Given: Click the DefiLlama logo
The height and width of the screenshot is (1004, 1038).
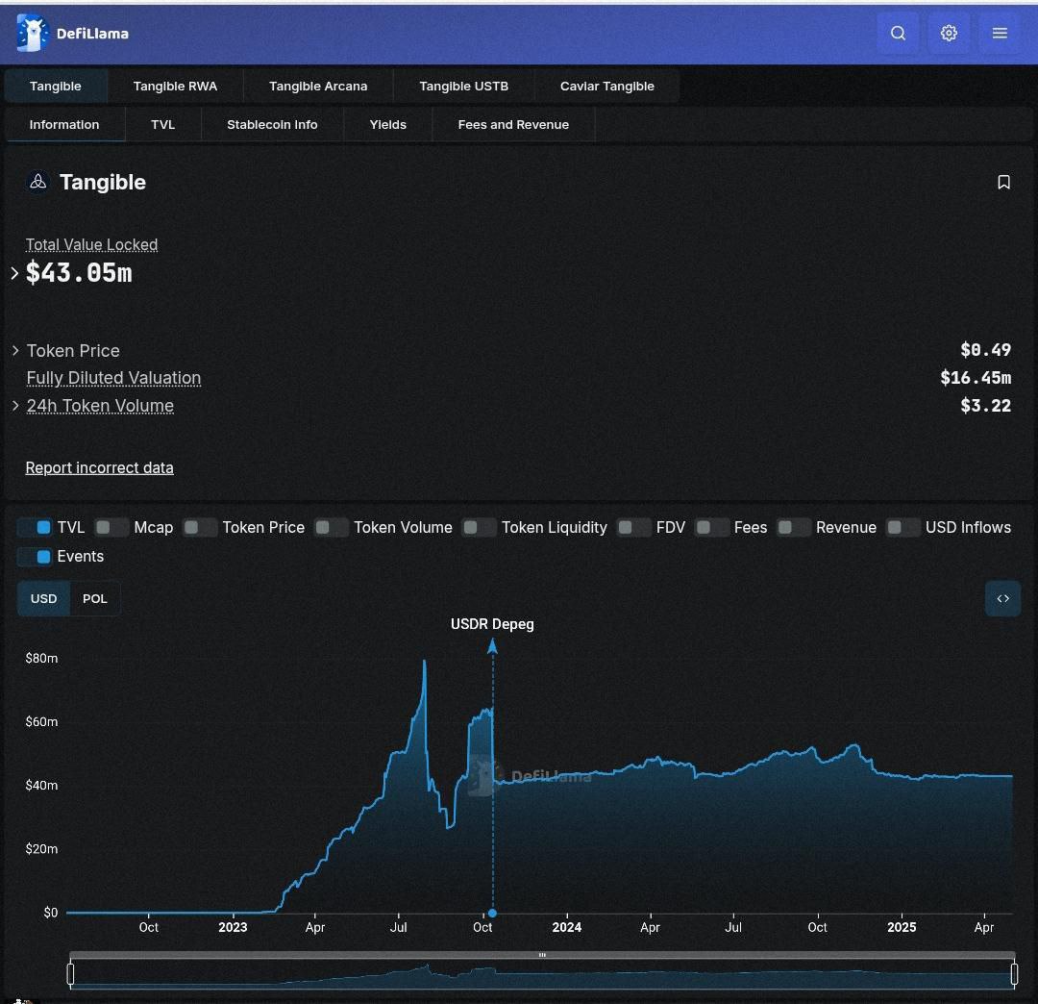Looking at the screenshot, I should coord(73,33).
